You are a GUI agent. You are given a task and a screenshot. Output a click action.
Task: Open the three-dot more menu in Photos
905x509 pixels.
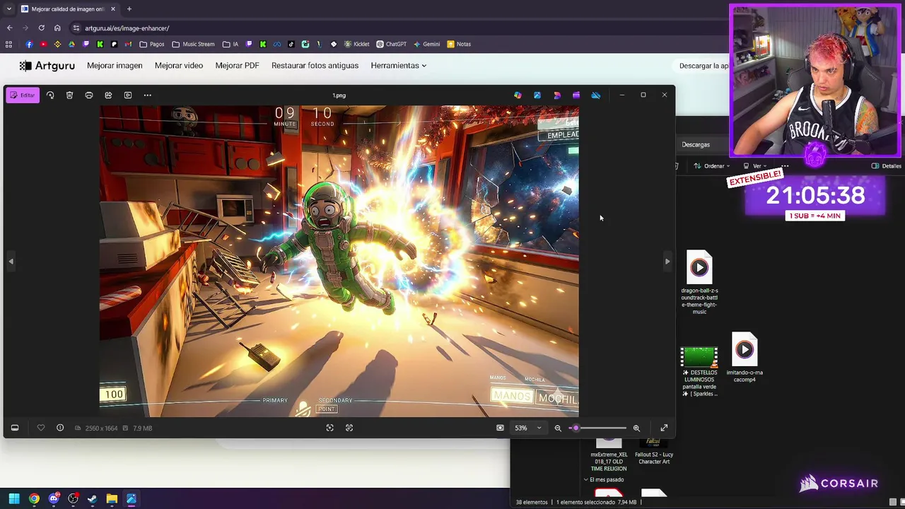147,95
